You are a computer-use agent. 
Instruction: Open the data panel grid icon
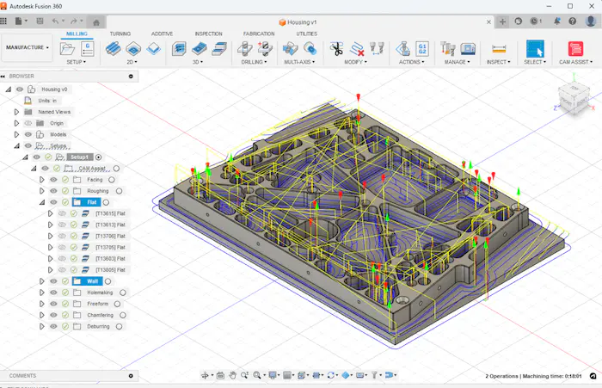point(3,22)
